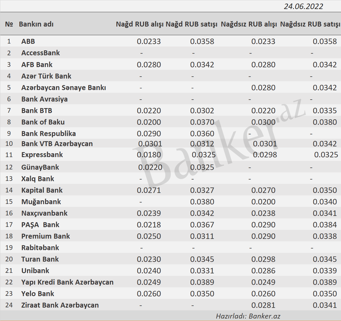The image size is (341, 321).
Task: Click Ziraat Bank non-cash buy rate 0.0281
Action: pos(263,305)
